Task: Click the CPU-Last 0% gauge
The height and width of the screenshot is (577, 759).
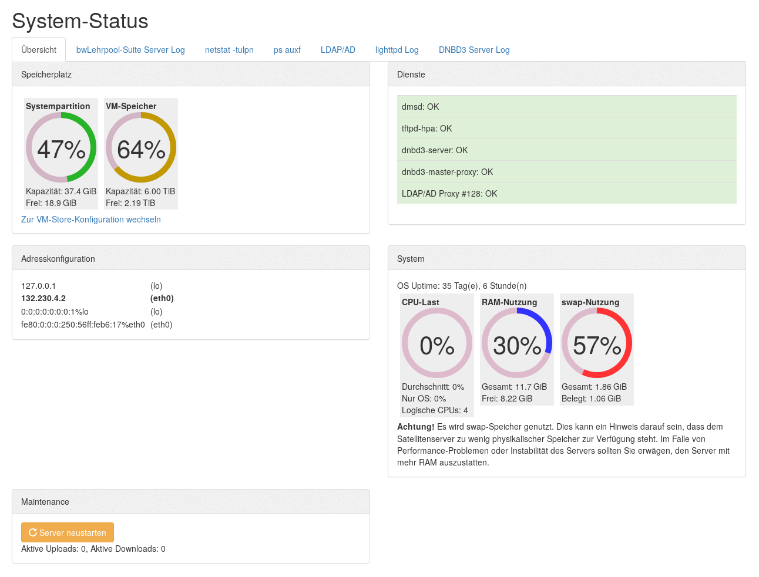Action: pyautogui.click(x=437, y=343)
